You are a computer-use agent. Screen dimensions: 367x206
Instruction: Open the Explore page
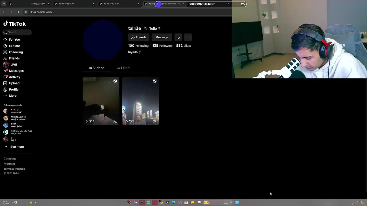14,46
